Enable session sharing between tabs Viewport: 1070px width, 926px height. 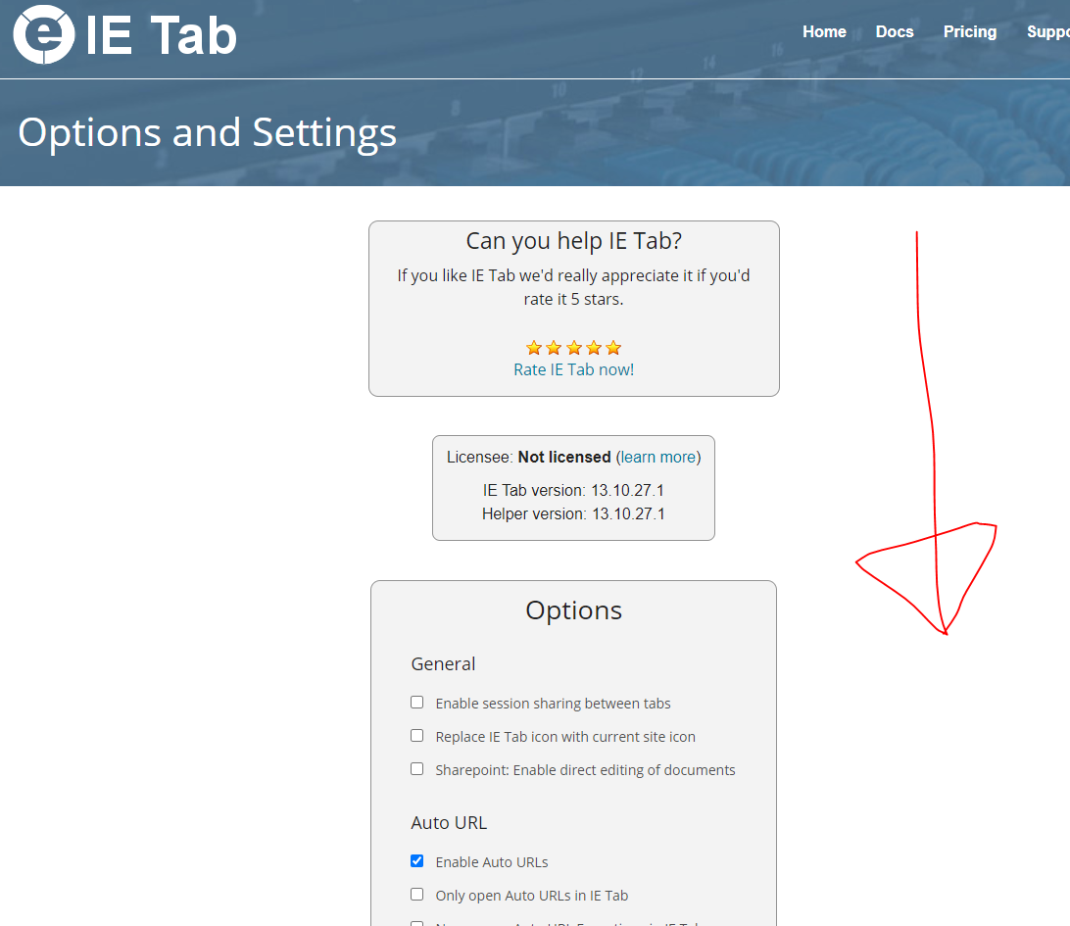coord(417,703)
